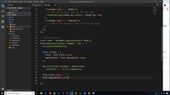Open index.html under Open Editors
The width and height of the screenshot is (170, 95).
tap(15, 10)
